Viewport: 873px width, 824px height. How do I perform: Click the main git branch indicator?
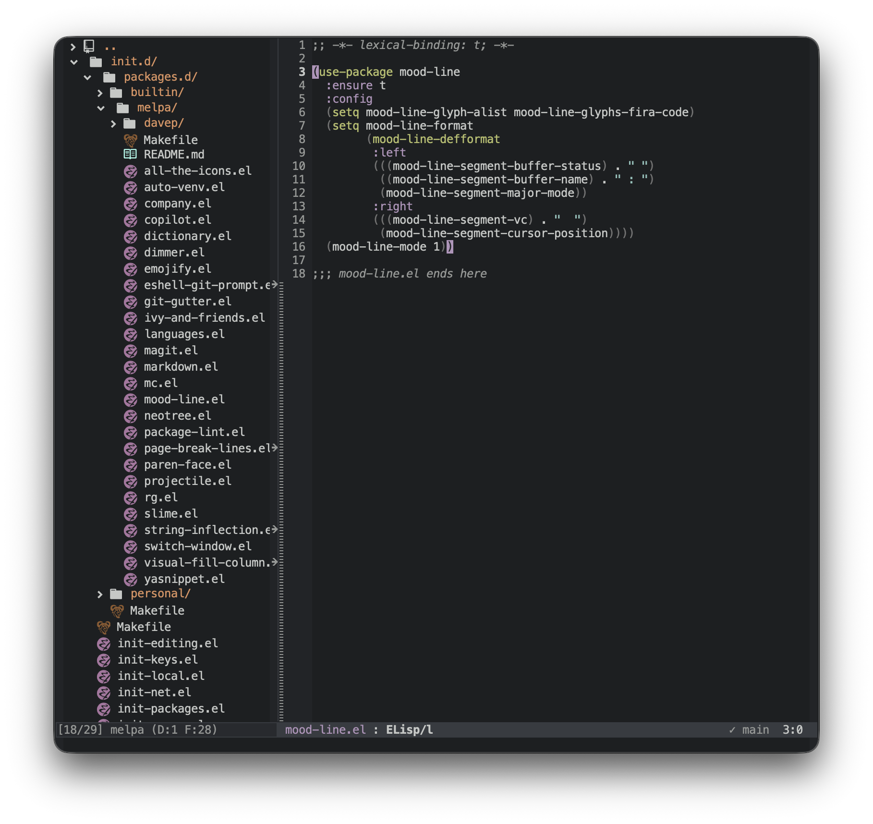tap(755, 730)
